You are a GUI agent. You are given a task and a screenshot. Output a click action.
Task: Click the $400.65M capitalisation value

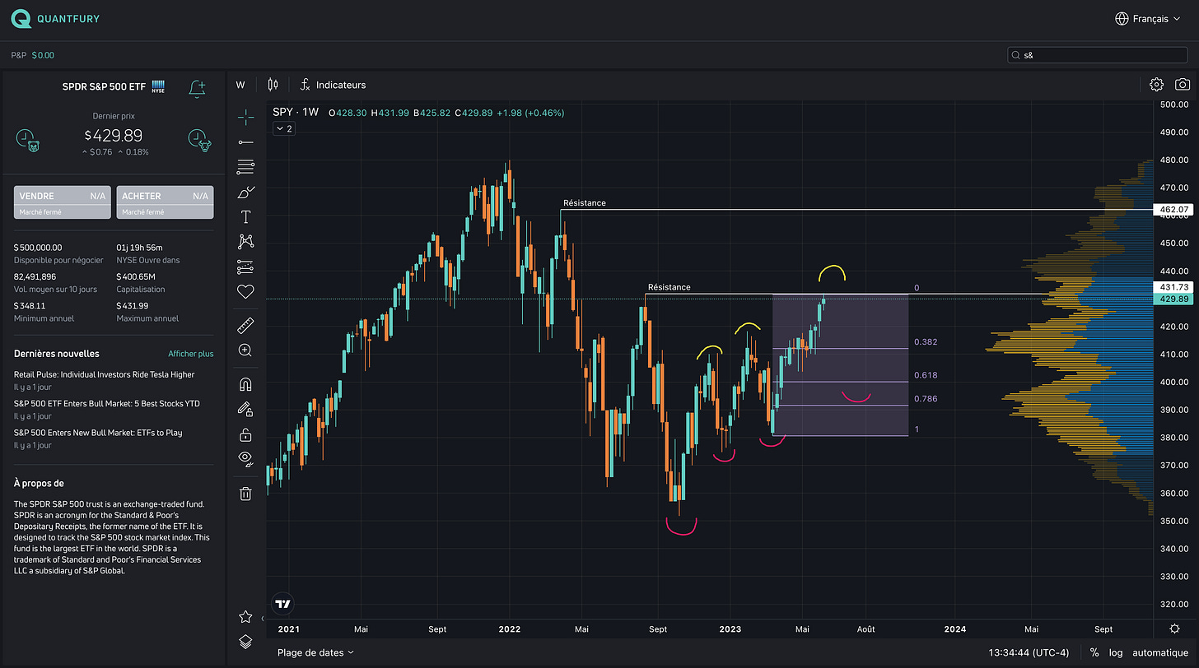point(136,276)
